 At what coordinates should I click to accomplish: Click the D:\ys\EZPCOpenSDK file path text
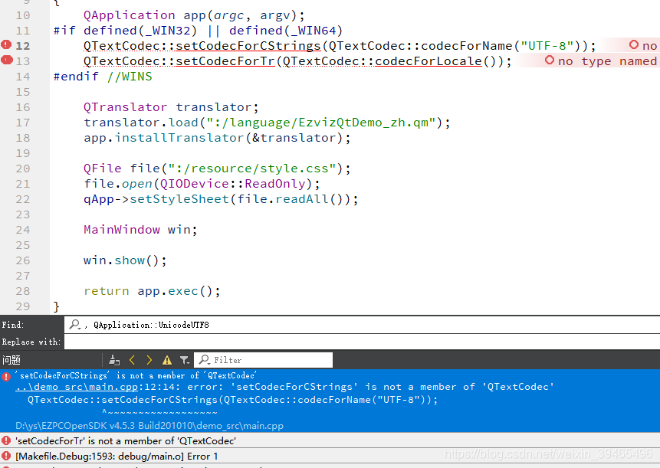tap(149, 426)
